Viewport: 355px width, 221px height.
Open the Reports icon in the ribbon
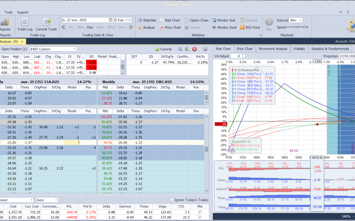(5, 24)
